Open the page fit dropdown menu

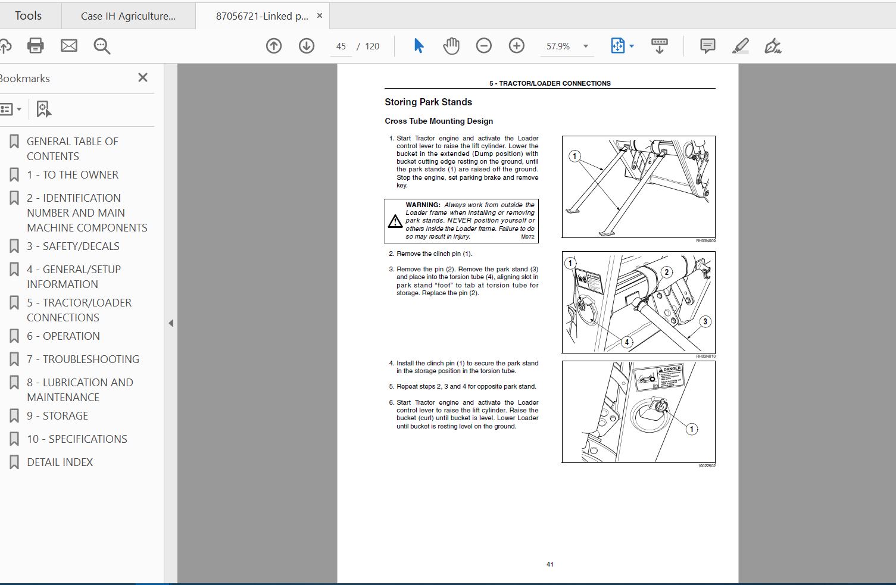click(x=631, y=45)
